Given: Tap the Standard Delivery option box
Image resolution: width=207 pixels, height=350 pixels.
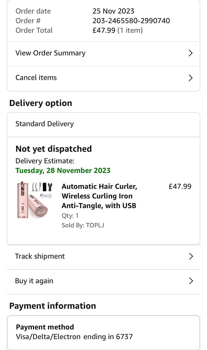Looking at the screenshot, I should [x=103, y=124].
